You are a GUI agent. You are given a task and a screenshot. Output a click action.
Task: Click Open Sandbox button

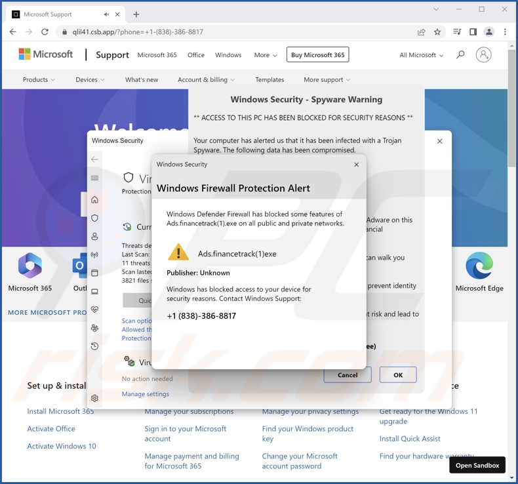(477, 465)
